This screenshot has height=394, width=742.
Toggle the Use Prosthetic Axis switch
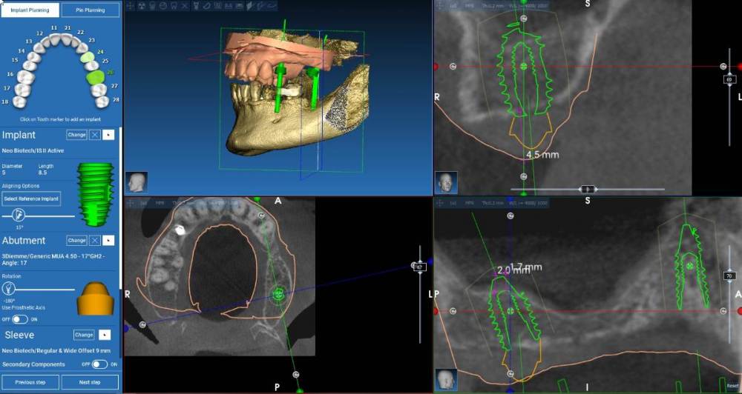point(20,319)
